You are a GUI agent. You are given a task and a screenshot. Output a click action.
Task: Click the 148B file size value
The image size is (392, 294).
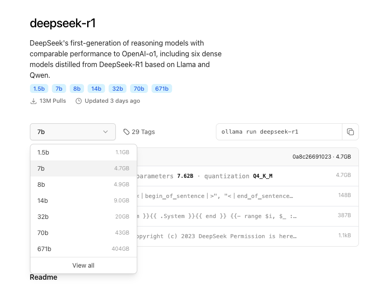345,195
